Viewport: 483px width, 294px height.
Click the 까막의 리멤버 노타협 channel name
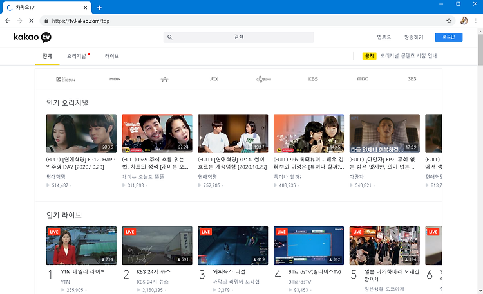[x=236, y=282]
